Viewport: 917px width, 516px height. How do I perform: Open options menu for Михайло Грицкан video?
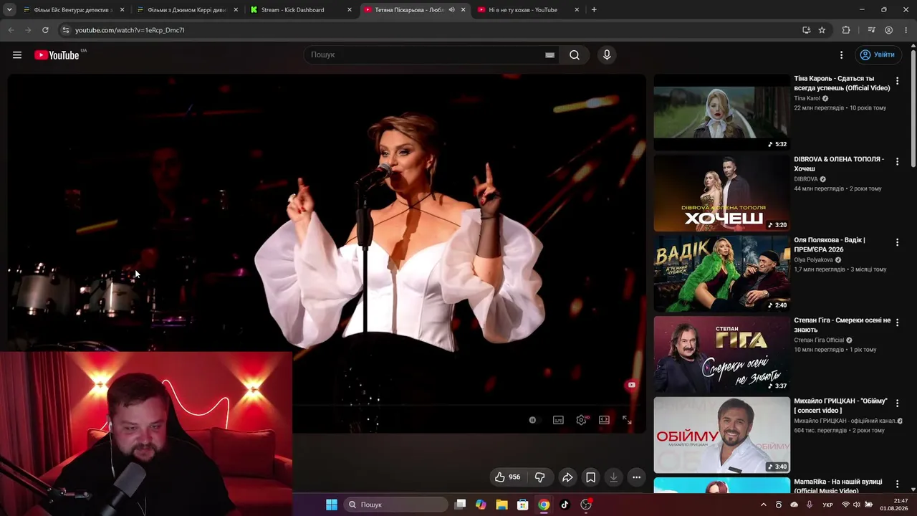pyautogui.click(x=897, y=403)
